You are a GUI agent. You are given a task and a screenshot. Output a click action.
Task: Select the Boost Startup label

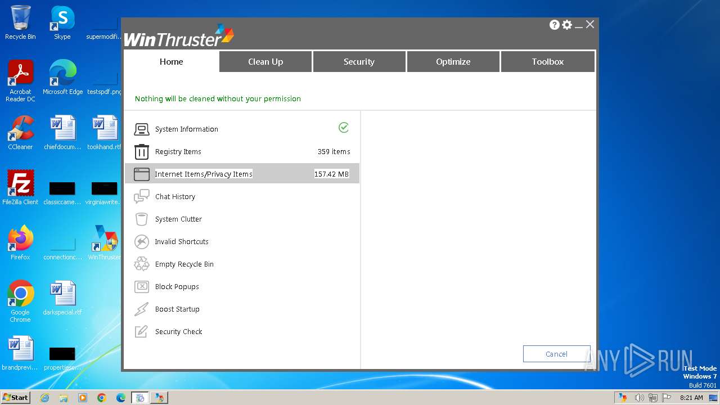click(x=177, y=309)
